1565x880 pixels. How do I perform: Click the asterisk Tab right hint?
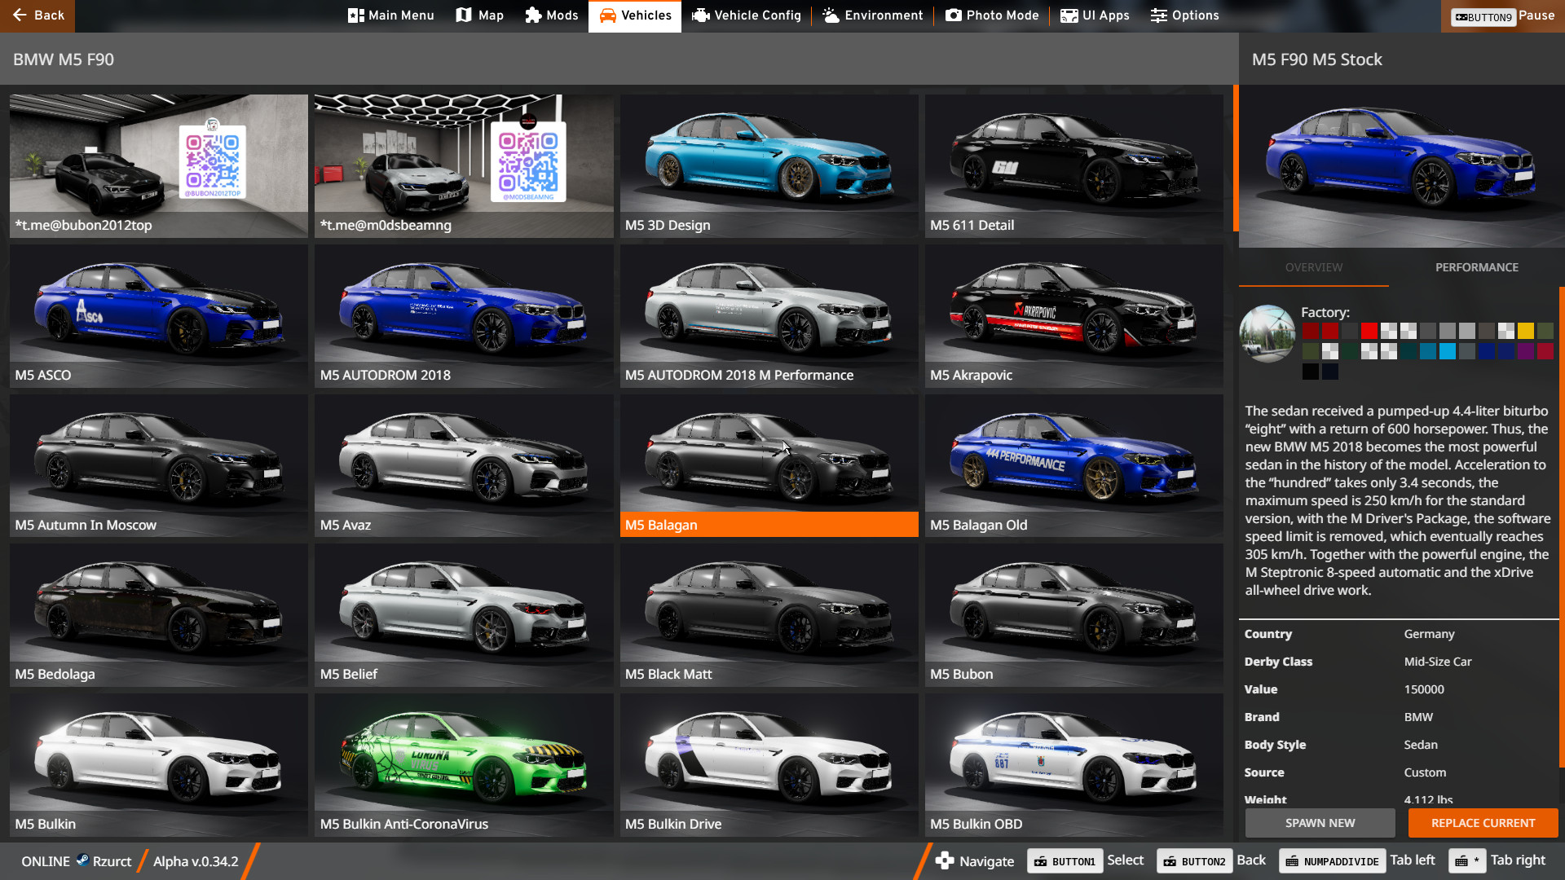(x=1497, y=860)
